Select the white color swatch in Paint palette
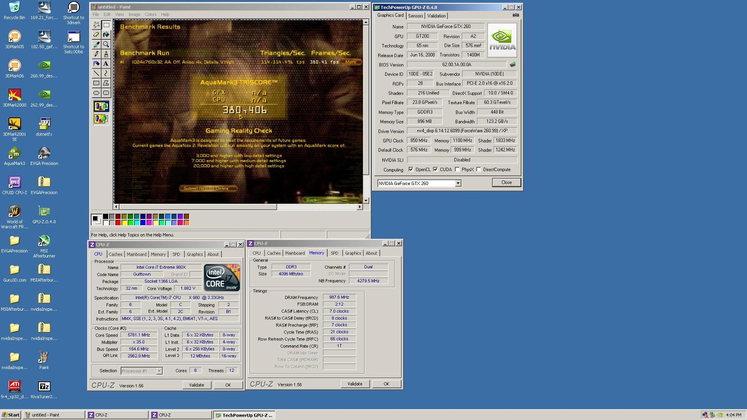 click(106, 222)
